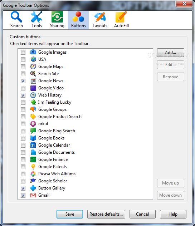
Task: Open Help for toolbar options
Action: pyautogui.click(x=173, y=214)
